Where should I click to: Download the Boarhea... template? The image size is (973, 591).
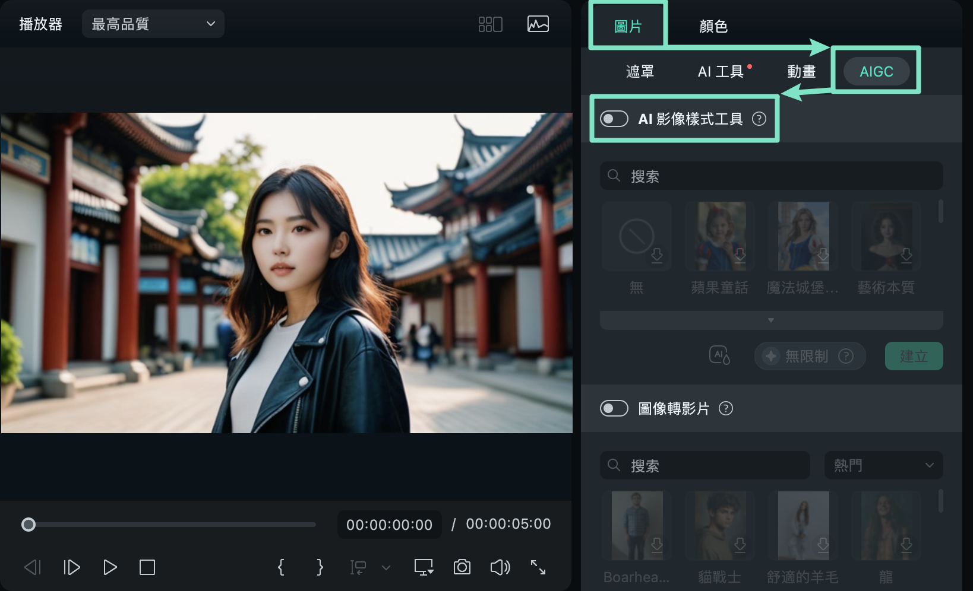point(657,545)
